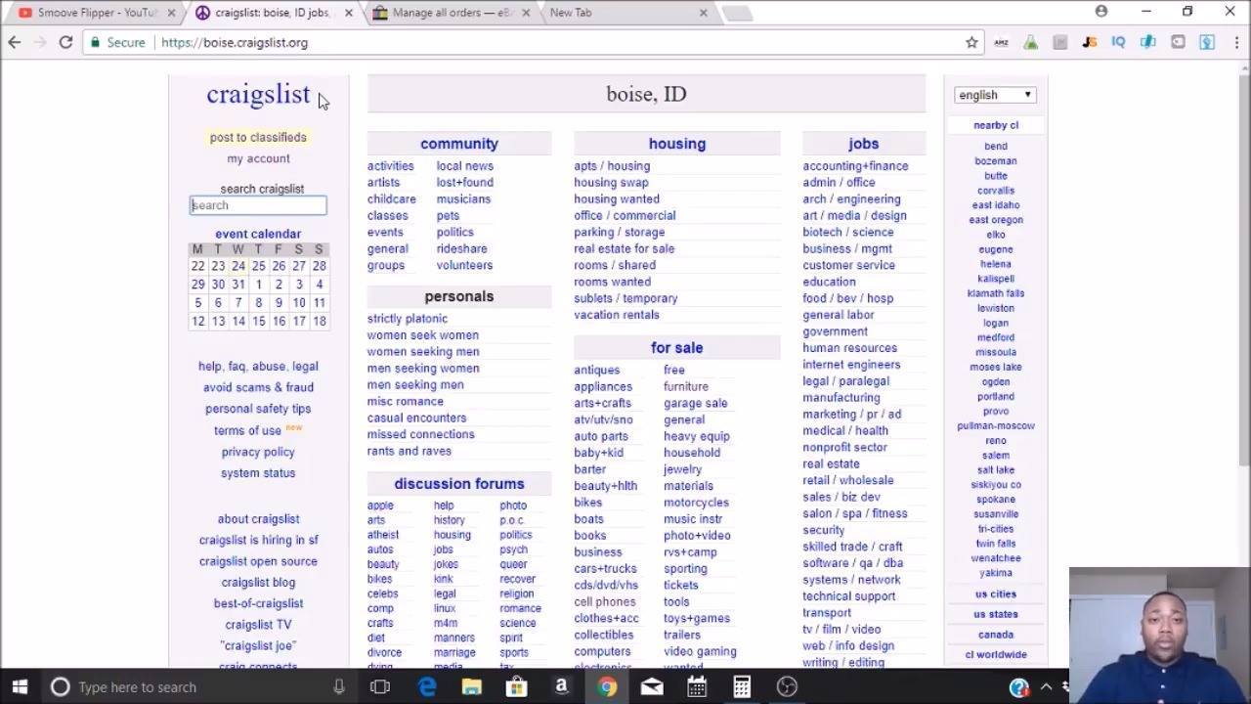The height and width of the screenshot is (704, 1251).
Task: Close the Smoove Flipper YouTube tab
Action: [x=172, y=13]
